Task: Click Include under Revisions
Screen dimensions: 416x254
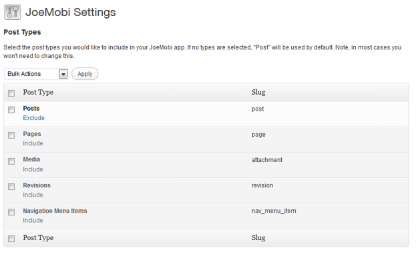Action: 33,195
